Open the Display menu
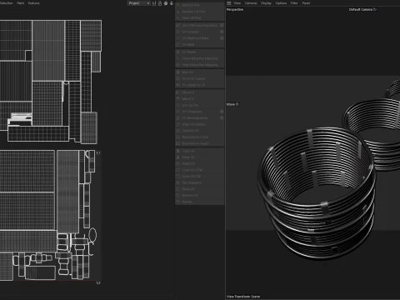 click(266, 3)
